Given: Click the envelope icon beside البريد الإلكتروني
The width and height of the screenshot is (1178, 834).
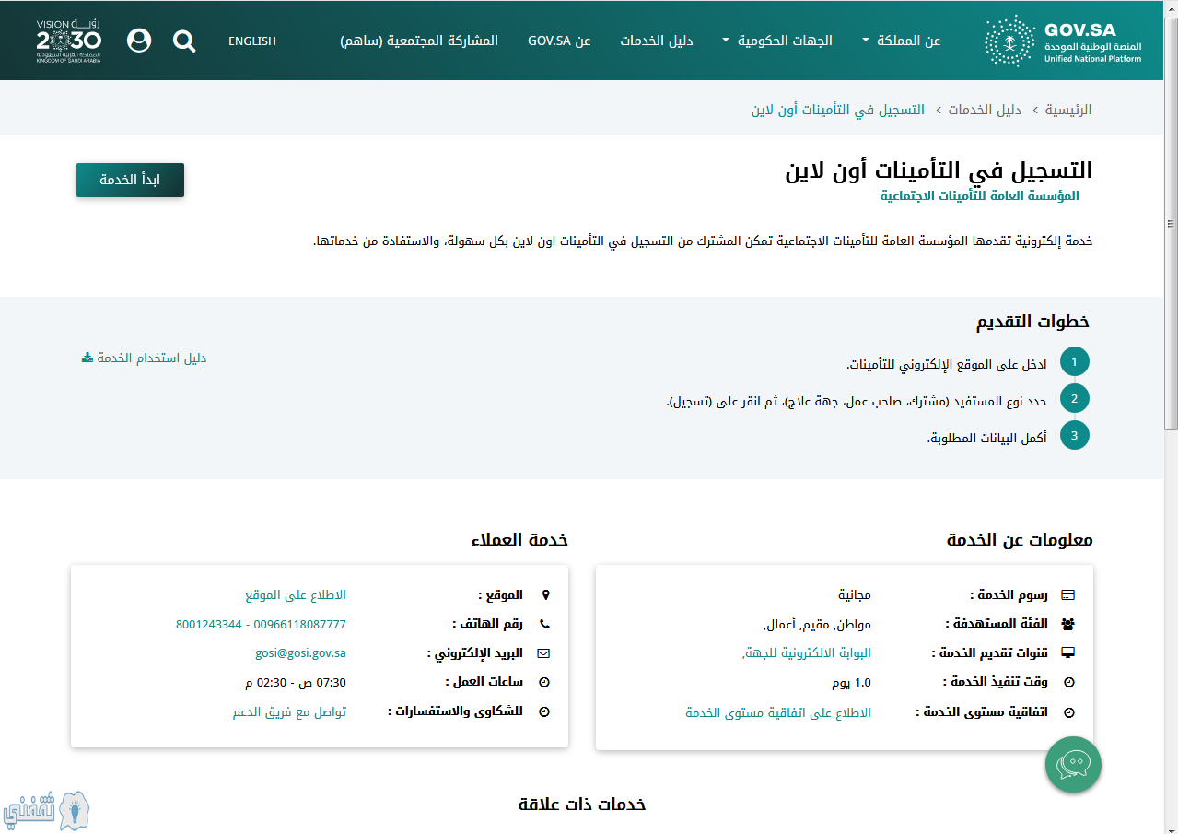Looking at the screenshot, I should pos(543,653).
